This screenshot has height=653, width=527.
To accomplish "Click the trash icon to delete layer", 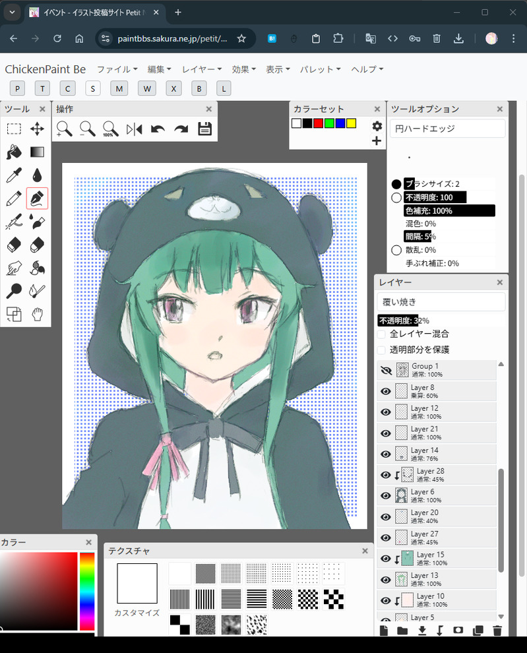I will click(497, 631).
